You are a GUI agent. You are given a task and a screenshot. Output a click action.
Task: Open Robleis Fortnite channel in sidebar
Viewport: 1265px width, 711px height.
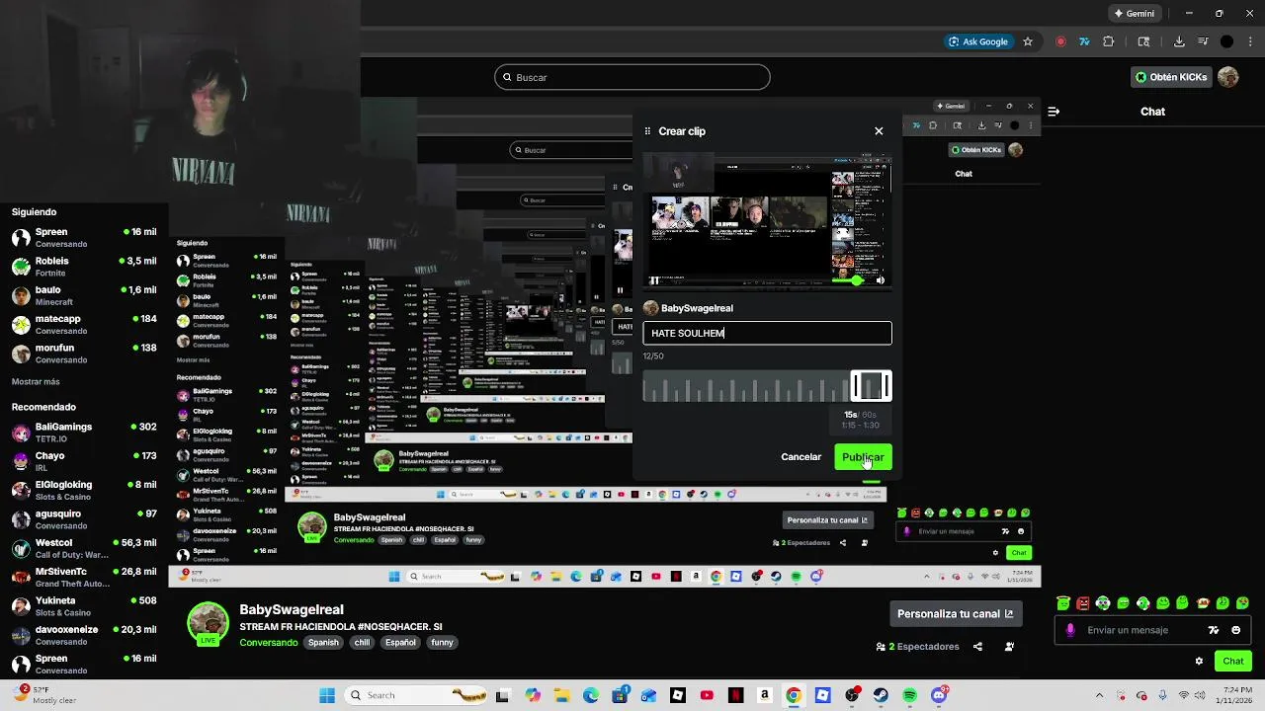tap(84, 267)
